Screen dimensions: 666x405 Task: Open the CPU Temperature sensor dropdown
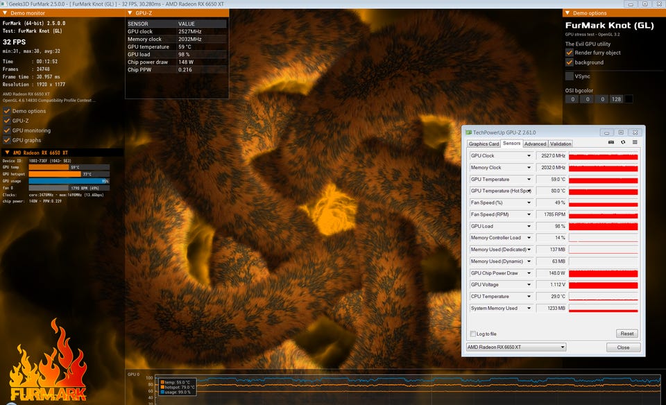(529, 296)
